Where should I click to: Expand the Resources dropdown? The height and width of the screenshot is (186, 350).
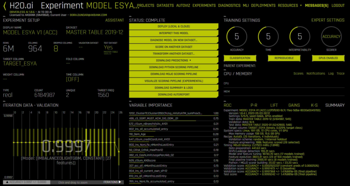point(290,6)
